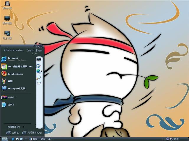Click the third quick launch icon on taskbar

21,139
